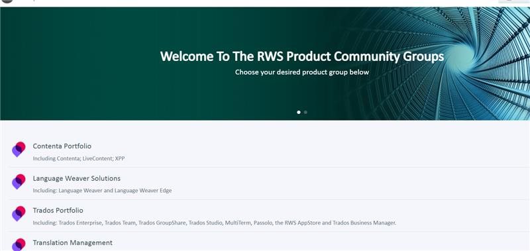Click the Translation Management group icon
This screenshot has width=530, height=251.
click(x=19, y=244)
